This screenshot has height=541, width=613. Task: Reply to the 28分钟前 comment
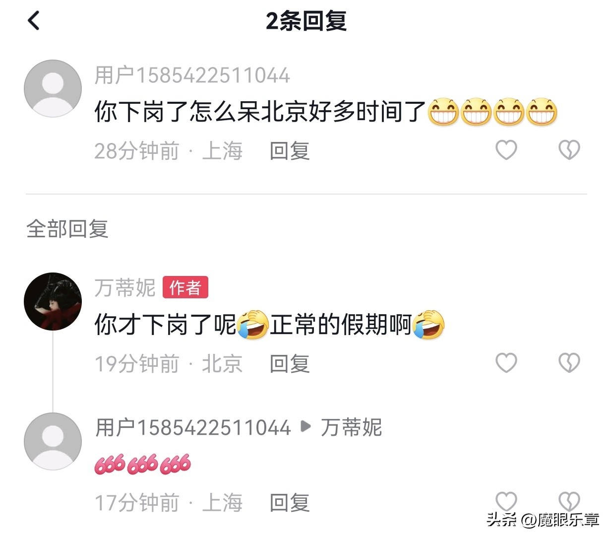tap(290, 151)
